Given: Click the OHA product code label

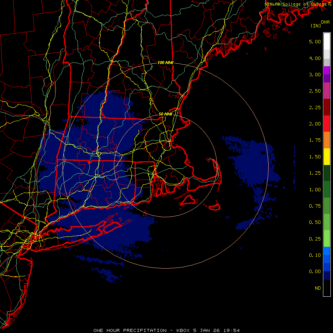Looking at the screenshot, I should coord(325,22).
